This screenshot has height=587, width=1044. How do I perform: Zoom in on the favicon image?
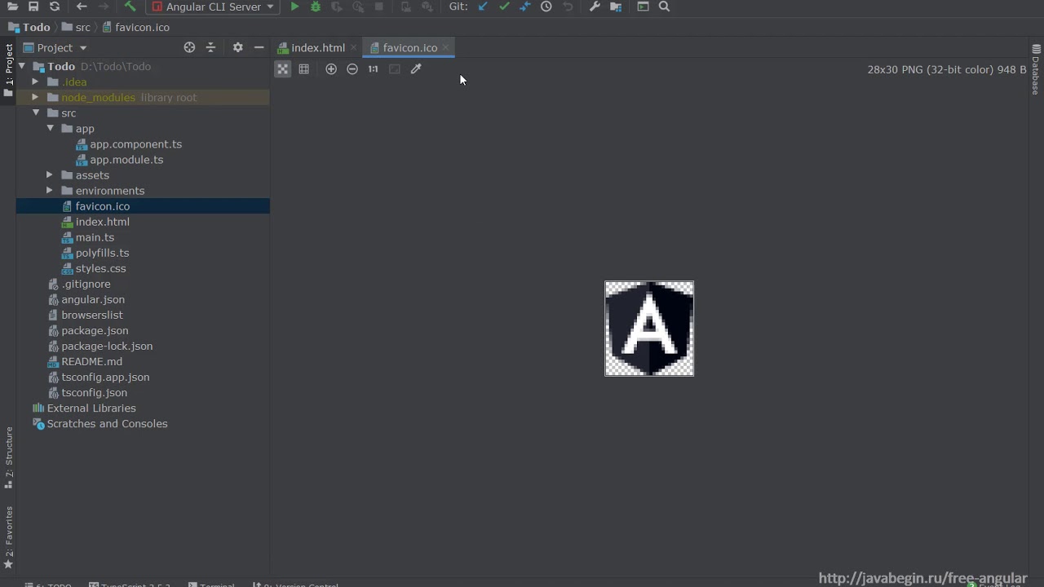pos(331,69)
